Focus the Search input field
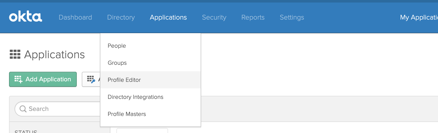This screenshot has height=133, width=438. 58,109
